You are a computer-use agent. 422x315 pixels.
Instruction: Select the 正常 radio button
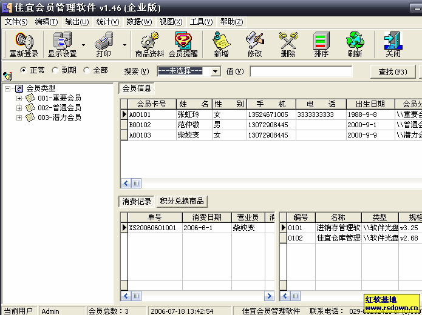(24, 70)
